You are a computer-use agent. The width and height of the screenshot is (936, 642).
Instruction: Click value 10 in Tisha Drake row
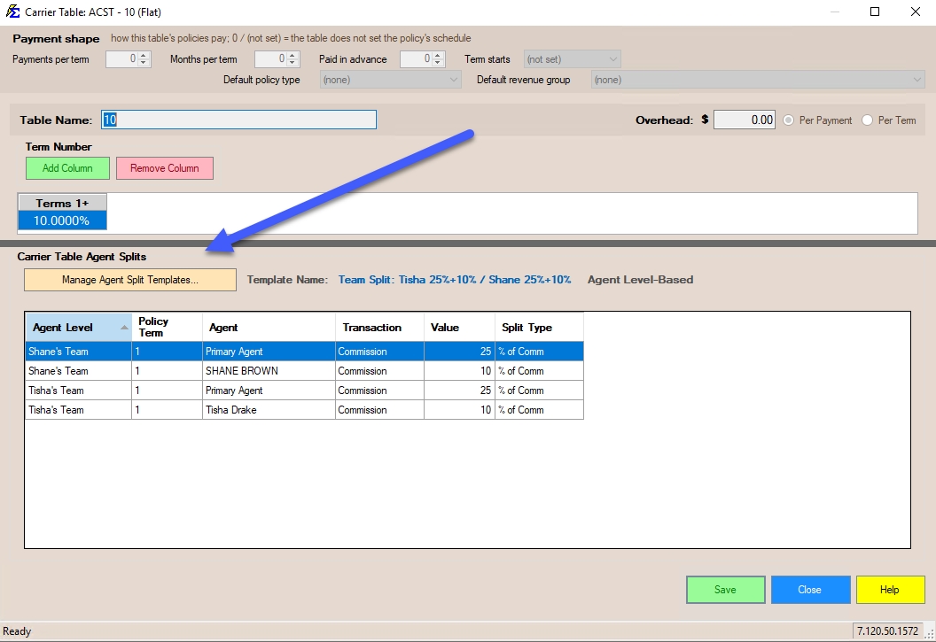[x=460, y=410]
